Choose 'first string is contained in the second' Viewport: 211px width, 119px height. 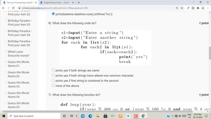[53, 80]
